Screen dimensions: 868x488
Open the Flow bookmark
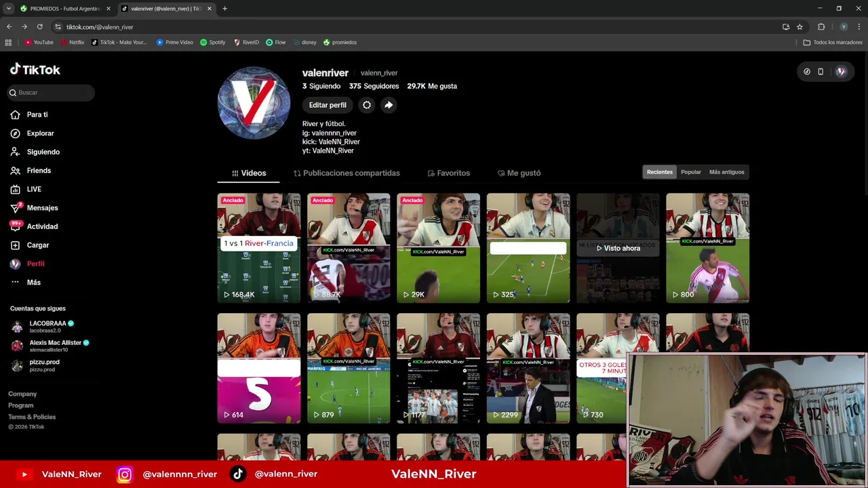tap(276, 42)
